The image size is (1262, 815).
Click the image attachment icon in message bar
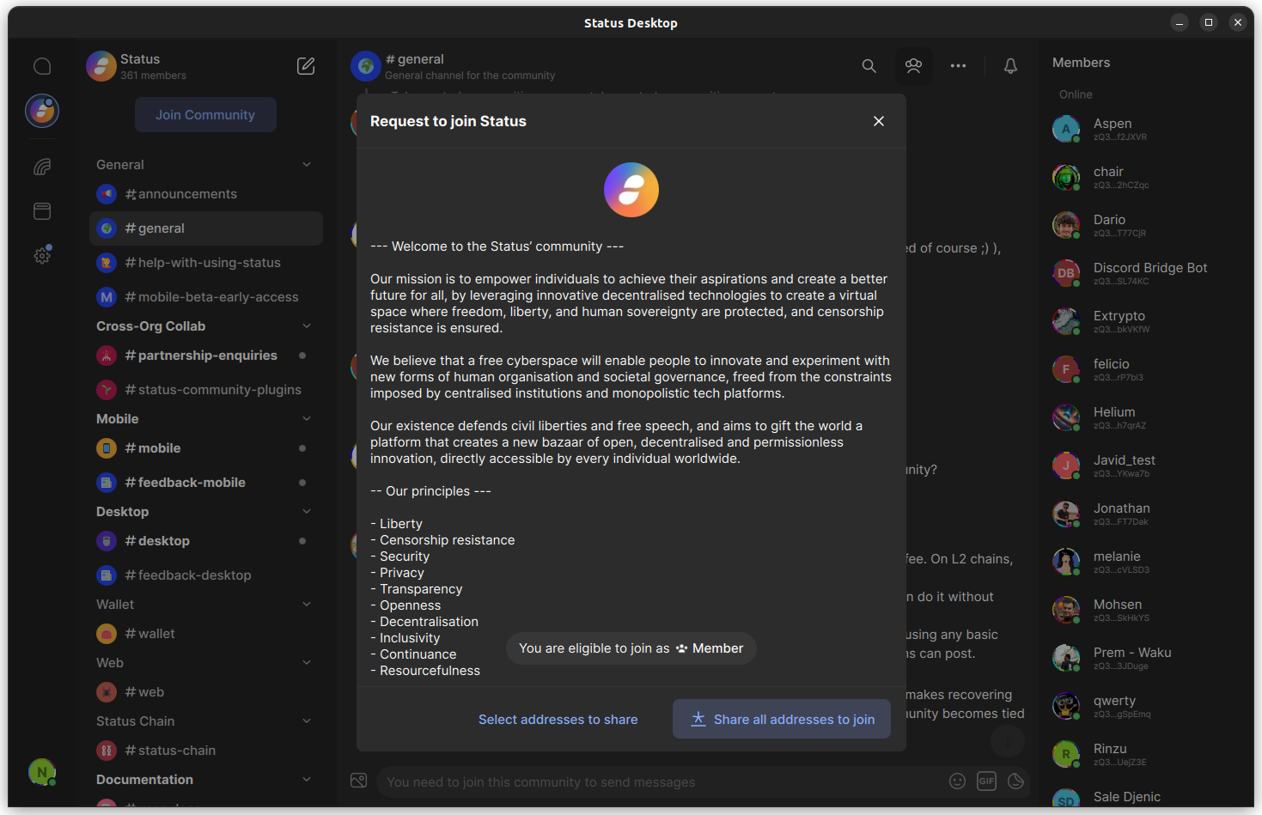[359, 781]
